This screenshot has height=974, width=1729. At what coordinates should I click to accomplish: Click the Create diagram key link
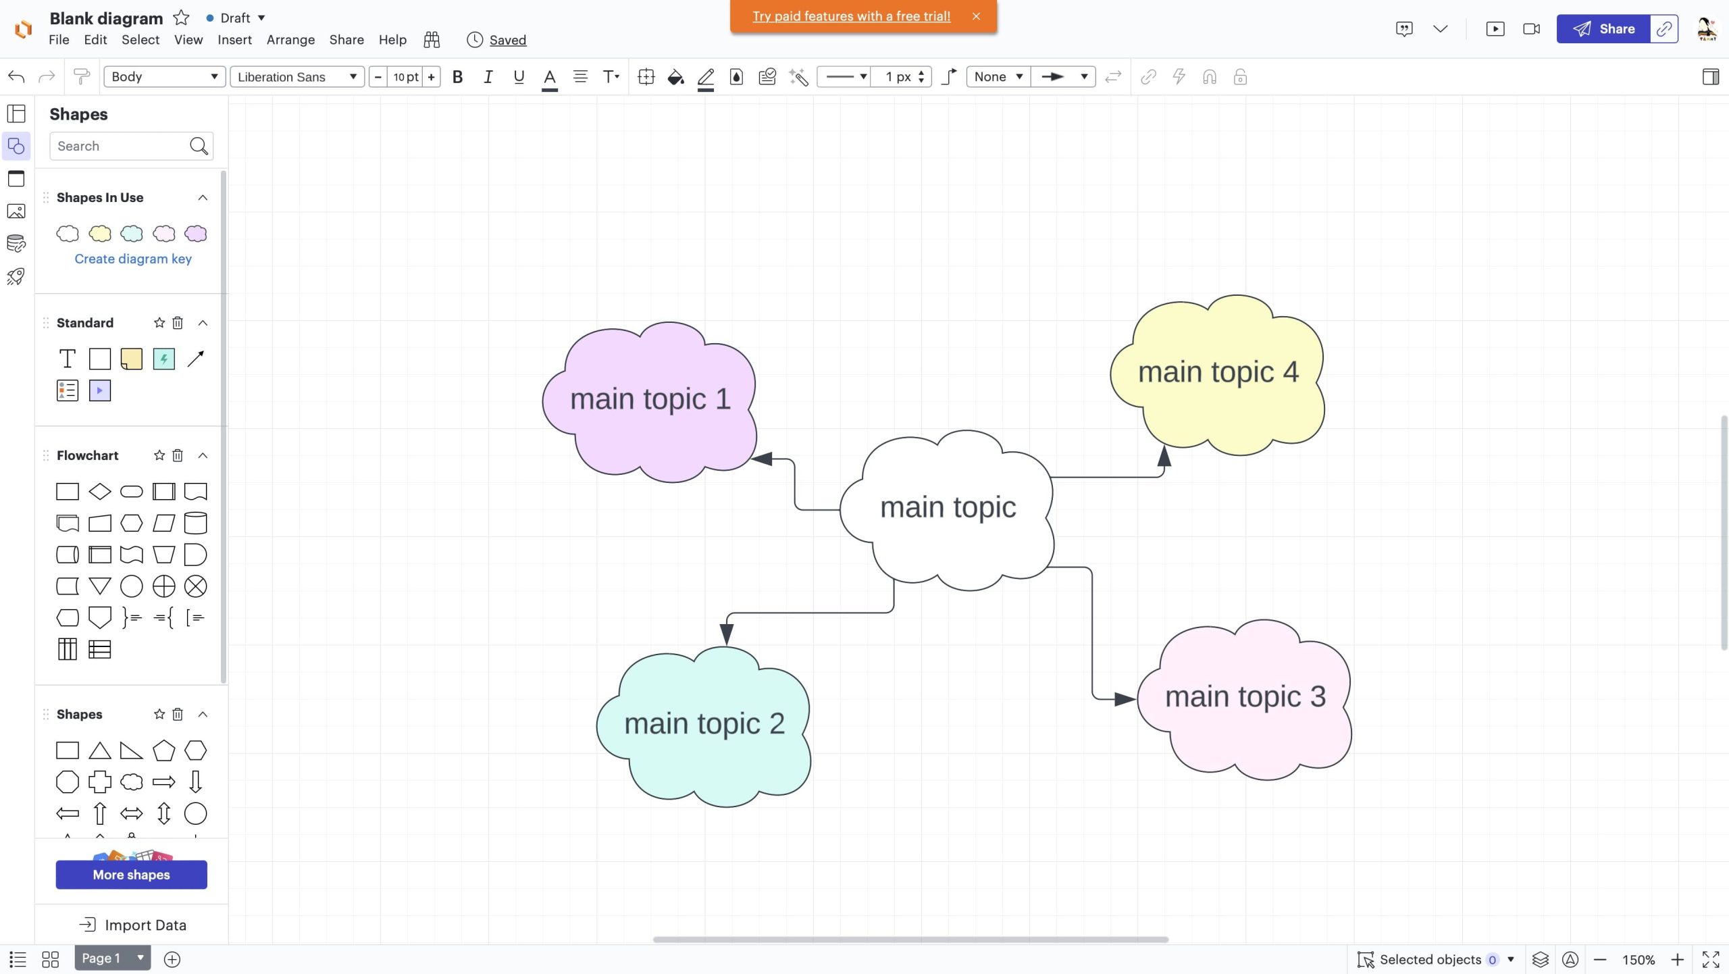(133, 259)
